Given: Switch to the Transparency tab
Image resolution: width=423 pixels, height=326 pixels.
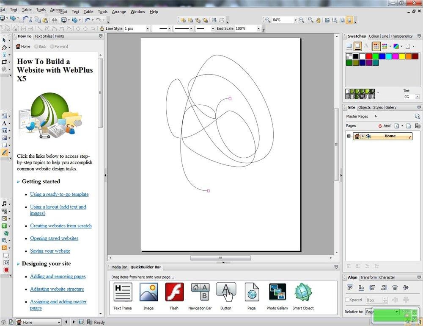Looking at the screenshot, I should coord(401,36).
